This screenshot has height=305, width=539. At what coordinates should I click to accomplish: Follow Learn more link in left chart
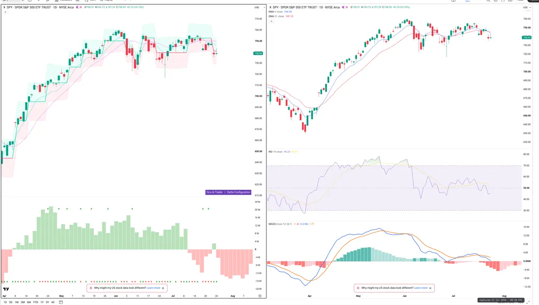pos(153,288)
